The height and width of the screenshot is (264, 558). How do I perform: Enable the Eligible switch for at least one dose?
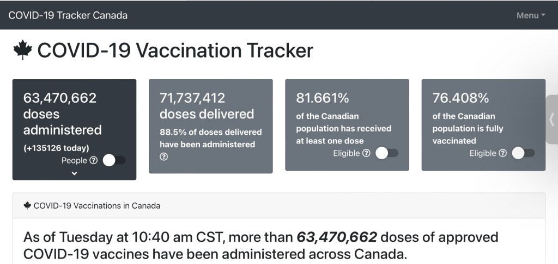(386, 153)
